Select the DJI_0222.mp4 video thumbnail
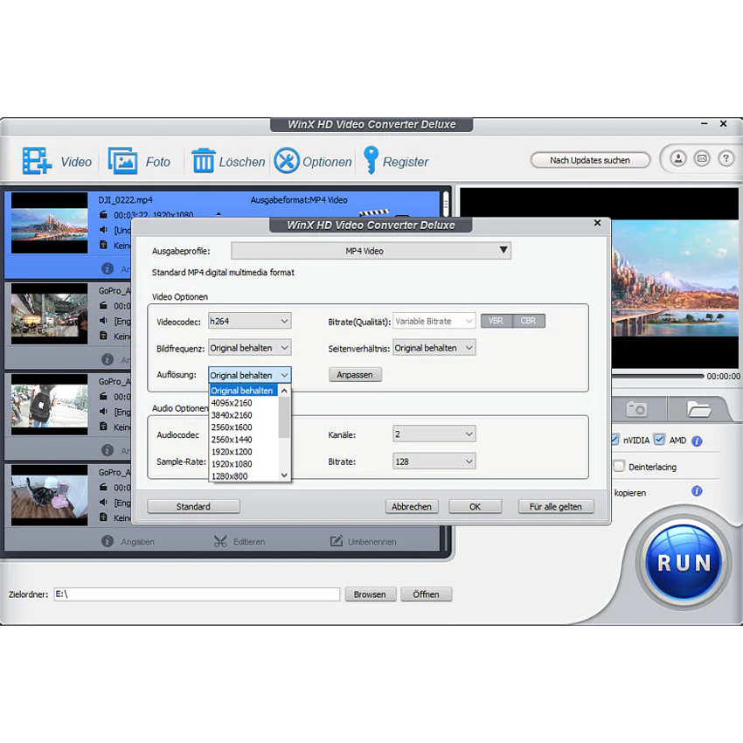This screenshot has width=743, height=743. point(49,223)
